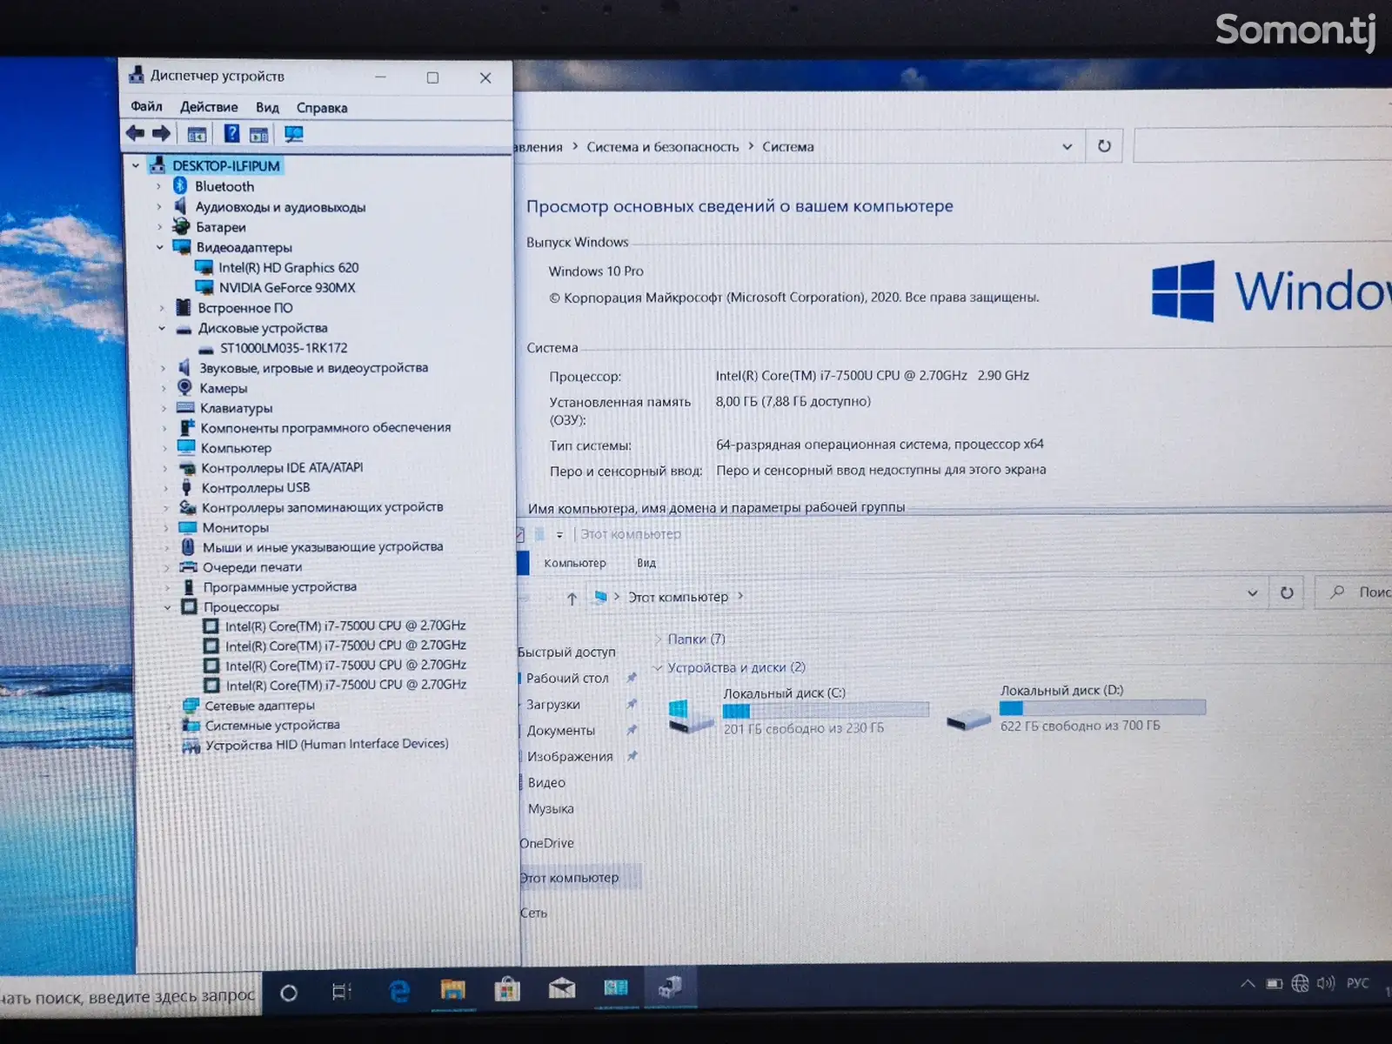Expand the Папки (7) group
The image size is (1392, 1044).
(x=659, y=639)
